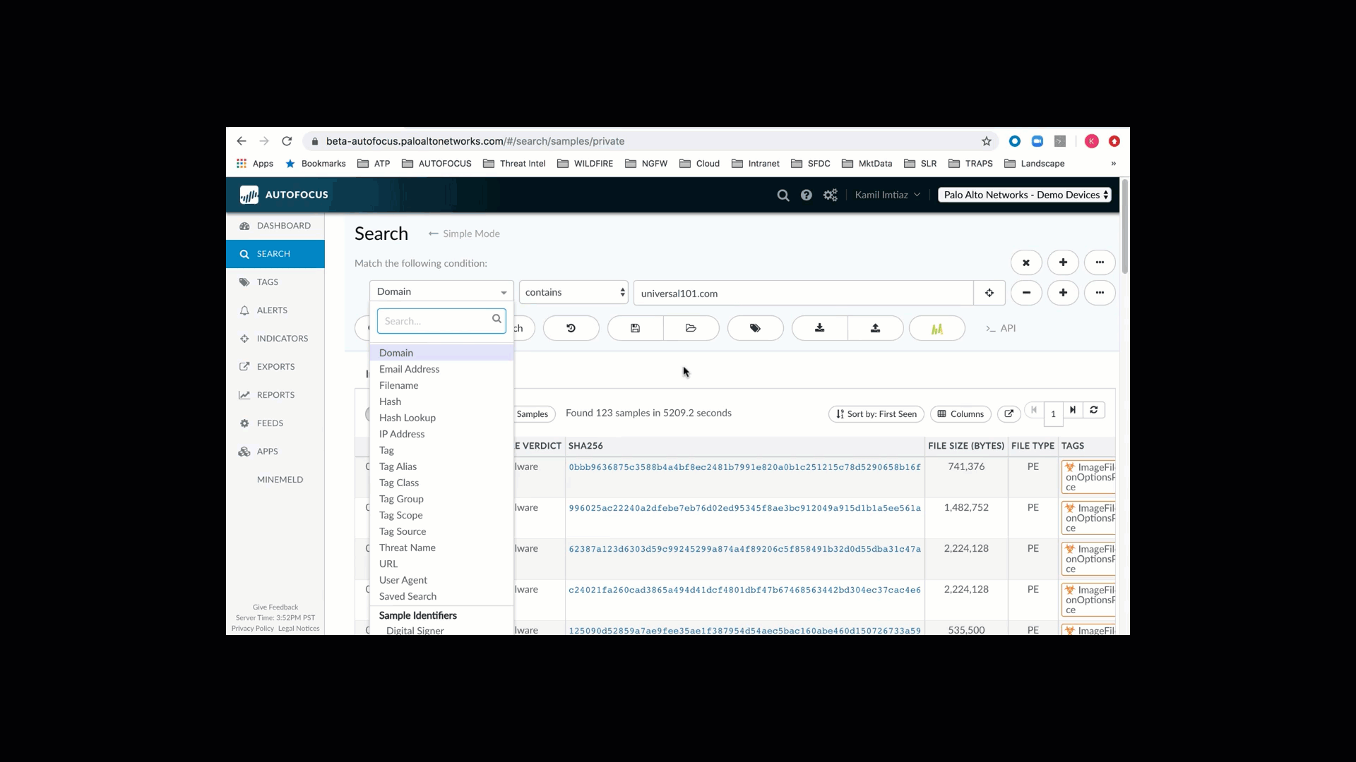Open hash starting 996025ac22240
The image size is (1356, 762).
(744, 508)
